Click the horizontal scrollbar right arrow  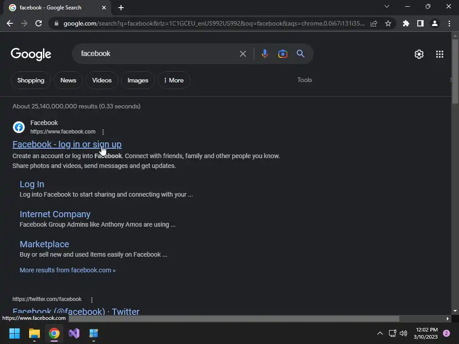[x=448, y=318]
